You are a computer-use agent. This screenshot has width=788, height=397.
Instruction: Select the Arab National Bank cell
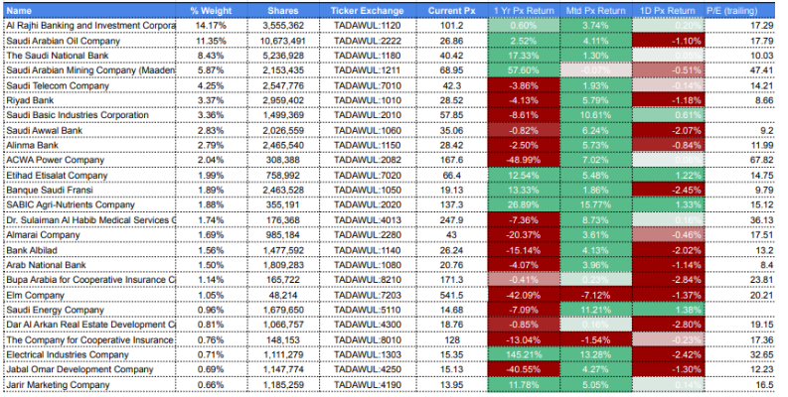click(x=89, y=264)
